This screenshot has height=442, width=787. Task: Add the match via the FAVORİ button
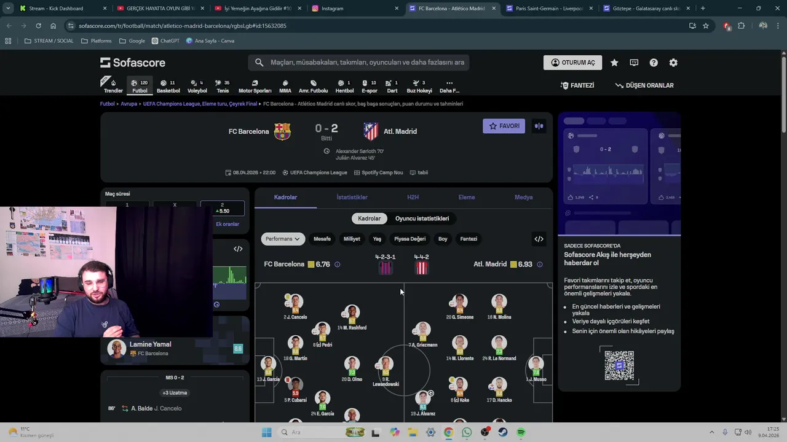point(504,126)
